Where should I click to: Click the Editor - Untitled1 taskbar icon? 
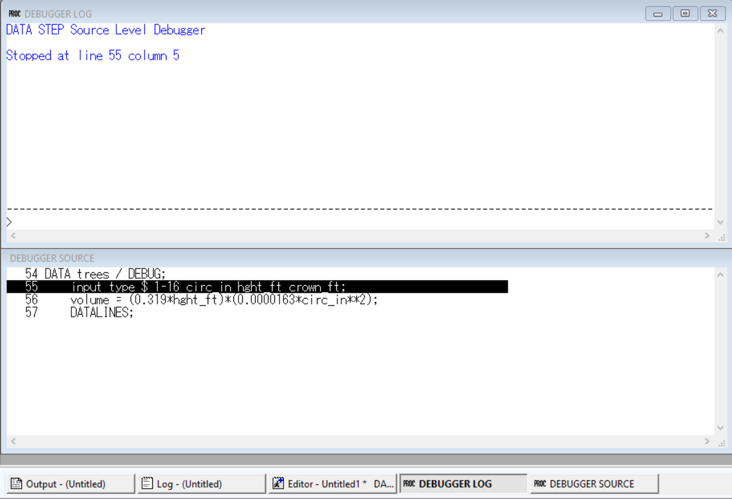[278, 484]
